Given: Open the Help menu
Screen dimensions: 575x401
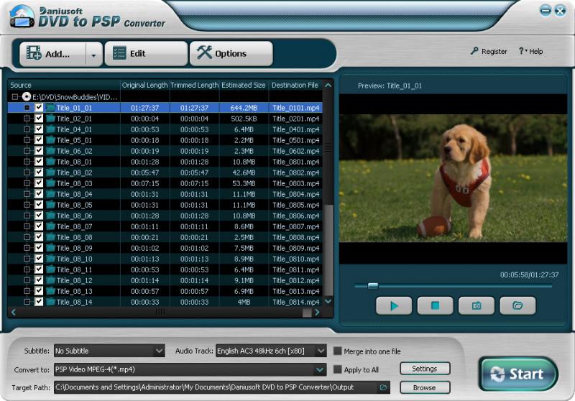Looking at the screenshot, I should point(533,52).
